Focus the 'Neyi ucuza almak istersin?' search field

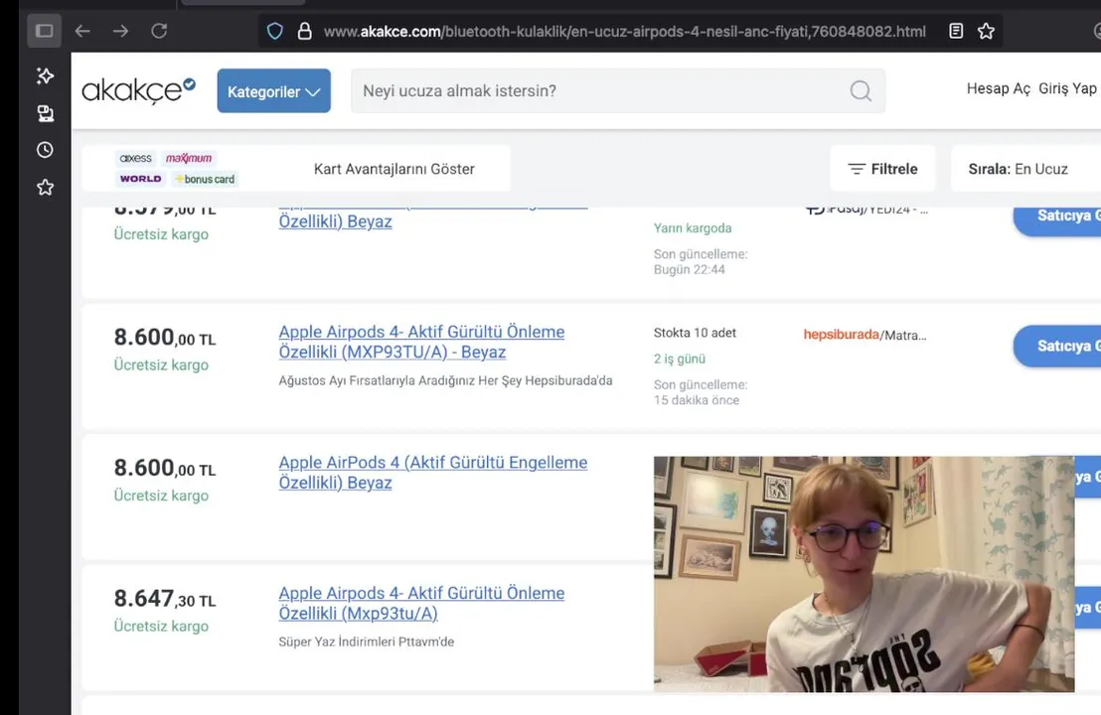click(x=618, y=90)
